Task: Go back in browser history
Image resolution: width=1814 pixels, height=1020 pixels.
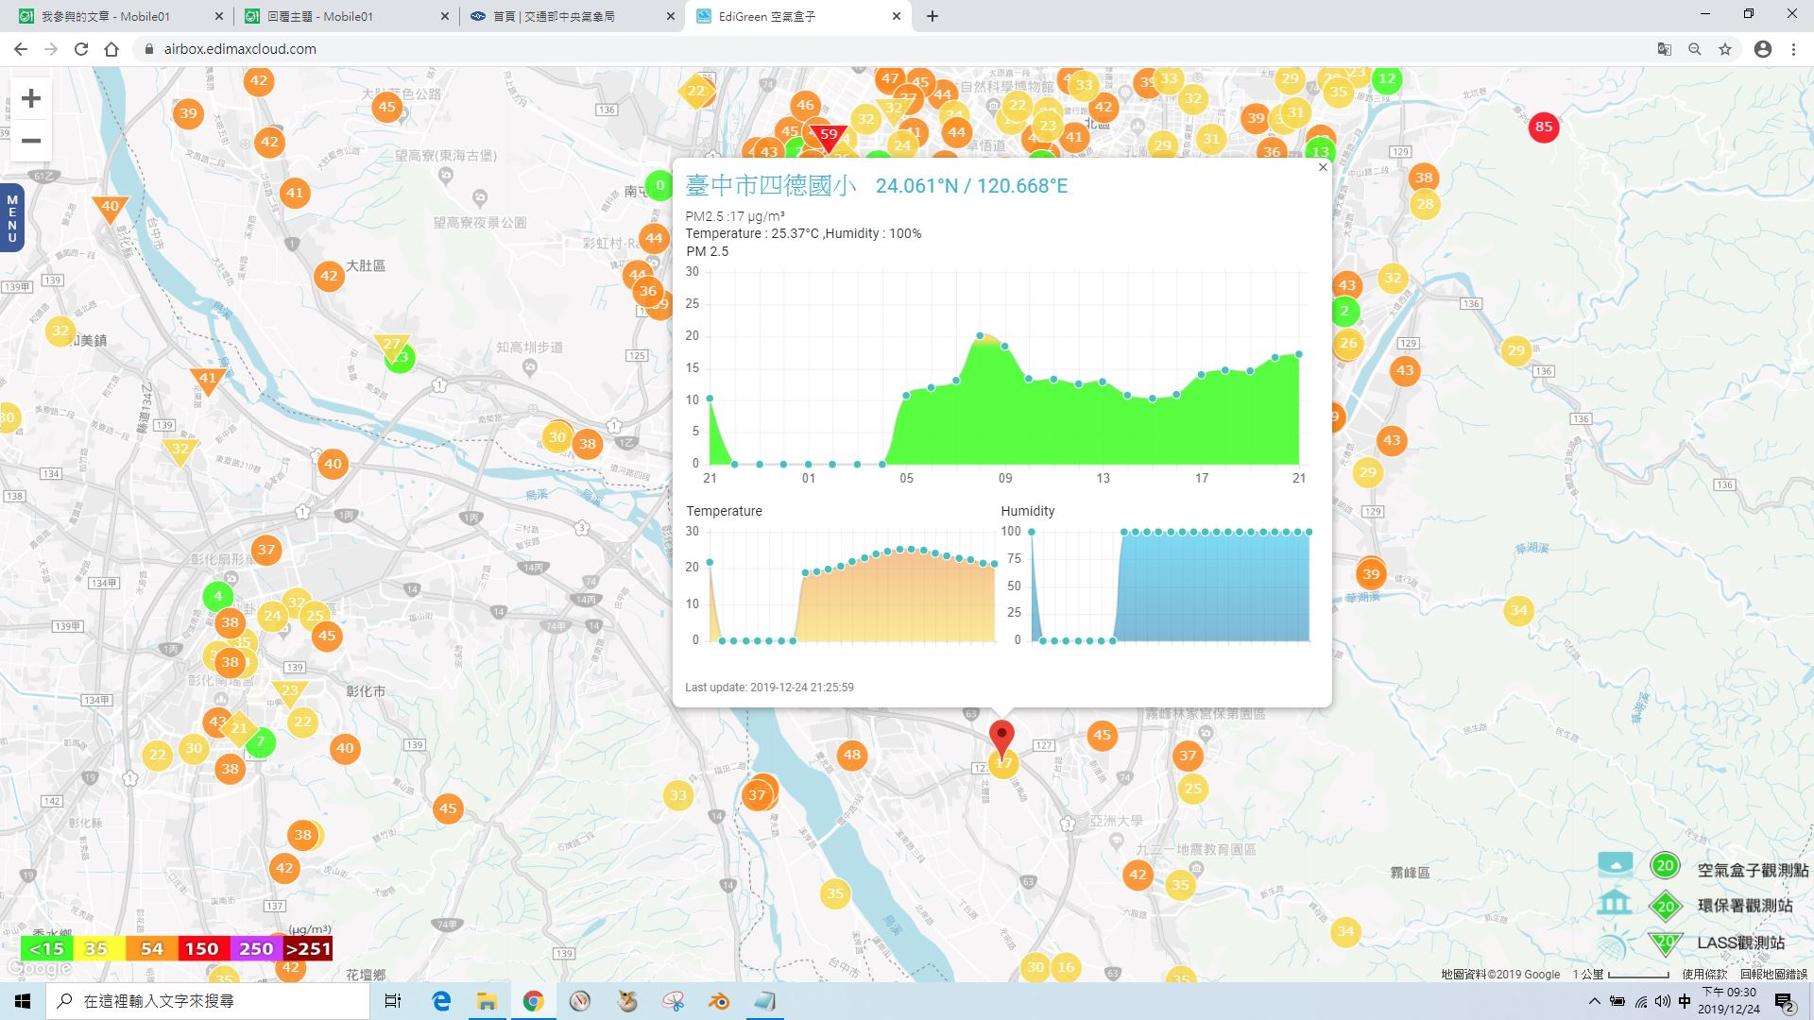Action: 21,49
